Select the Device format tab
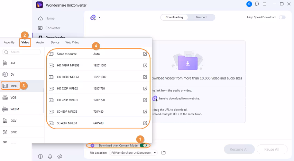Viewport: 294px width, 161px height. [x=55, y=42]
